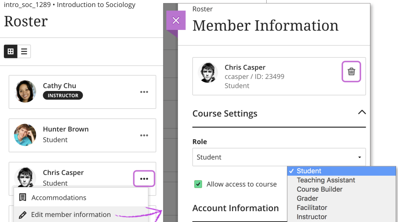Viewport: 398px width, 222px height.
Task: Remove member with the trash icon
Action: (x=351, y=72)
